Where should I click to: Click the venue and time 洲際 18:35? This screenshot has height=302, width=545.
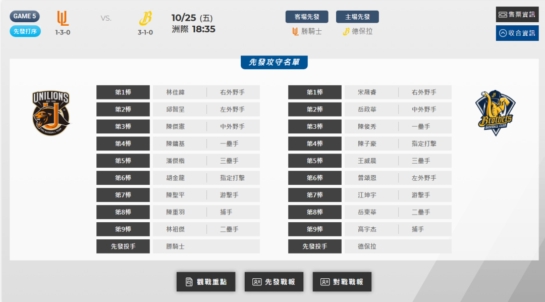[194, 29]
